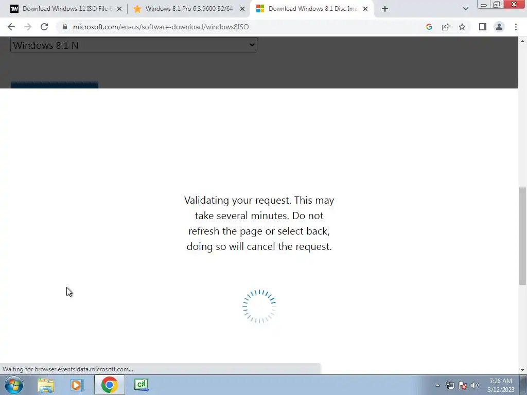Viewport: 527px width, 395px height.
Task: Open the Action Center flag icon
Action: [x=463, y=386]
